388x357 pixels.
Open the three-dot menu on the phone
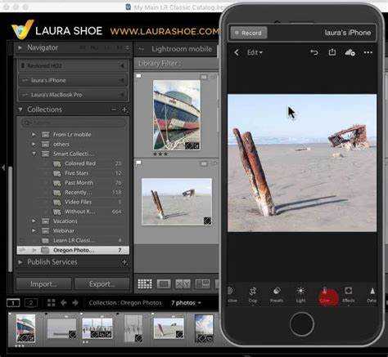[368, 52]
